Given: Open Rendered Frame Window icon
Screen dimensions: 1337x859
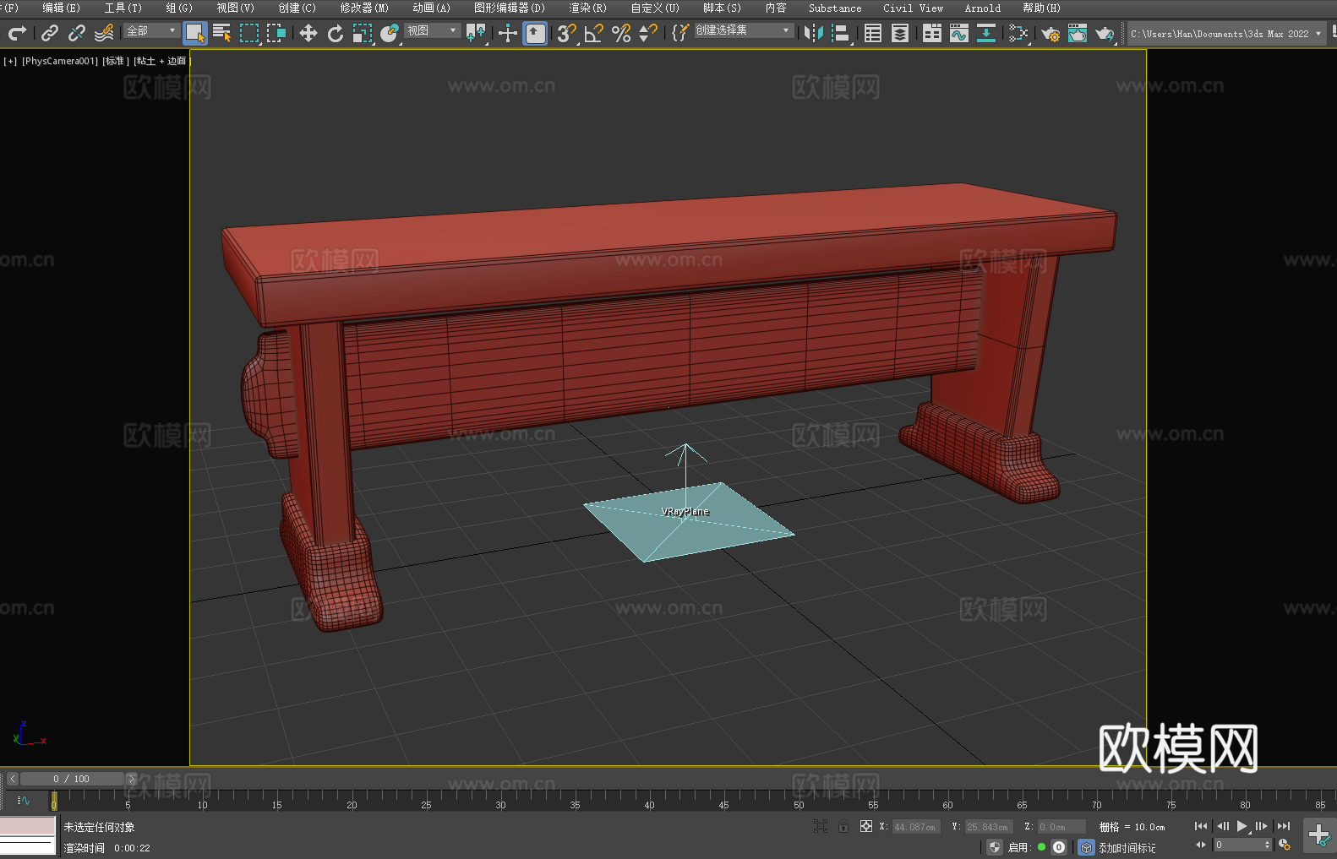Looking at the screenshot, I should point(1078,33).
